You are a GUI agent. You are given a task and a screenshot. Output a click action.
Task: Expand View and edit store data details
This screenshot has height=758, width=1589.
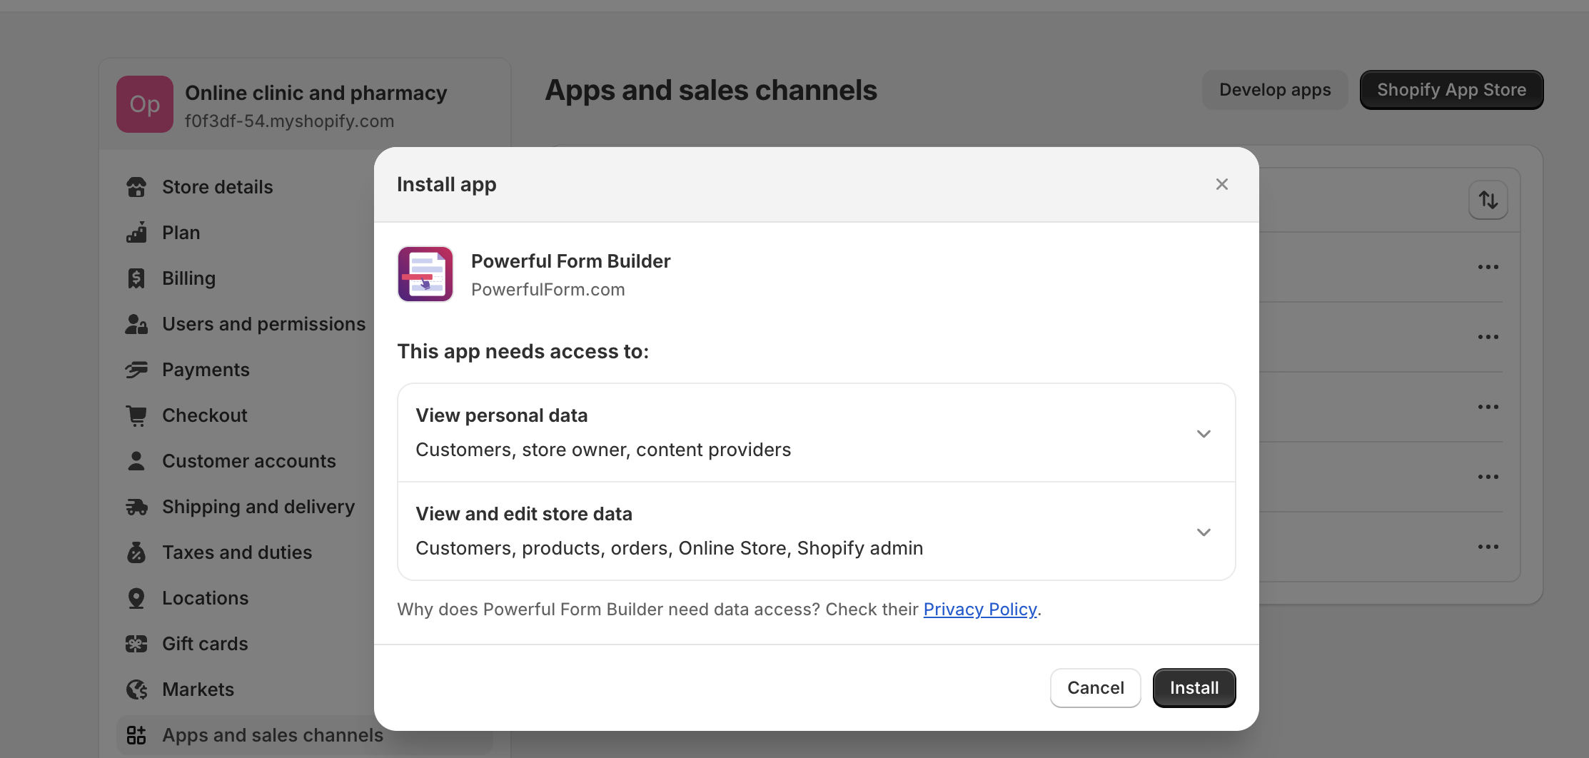click(1204, 532)
